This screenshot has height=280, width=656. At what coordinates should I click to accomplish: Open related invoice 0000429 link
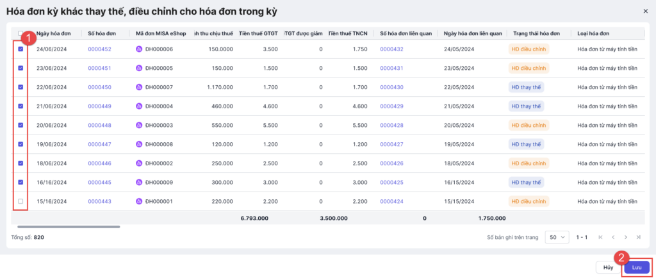coord(391,106)
